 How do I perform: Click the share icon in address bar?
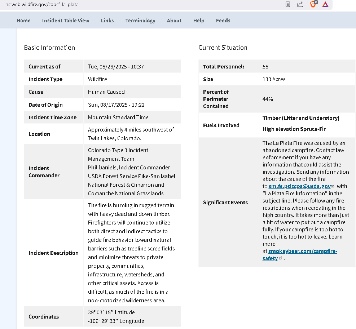(x=300, y=4)
